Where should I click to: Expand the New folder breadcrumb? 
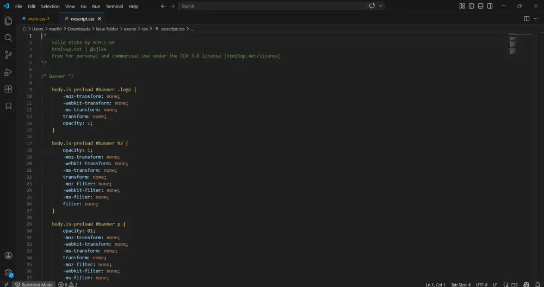(107, 29)
